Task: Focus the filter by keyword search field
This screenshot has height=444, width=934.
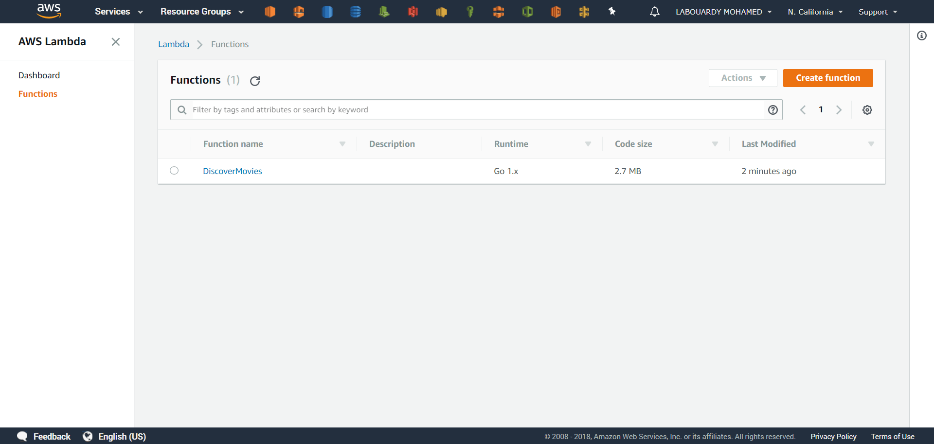Action: click(476, 110)
